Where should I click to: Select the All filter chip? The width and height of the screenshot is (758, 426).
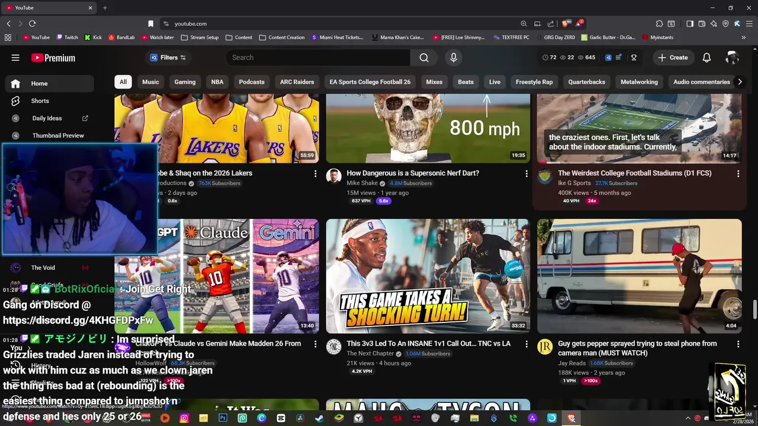[123, 82]
